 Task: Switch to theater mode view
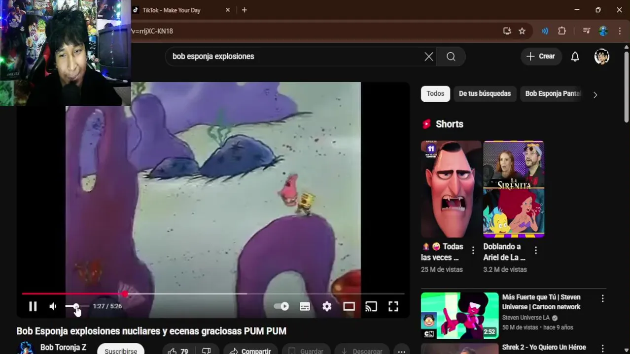pyautogui.click(x=349, y=306)
